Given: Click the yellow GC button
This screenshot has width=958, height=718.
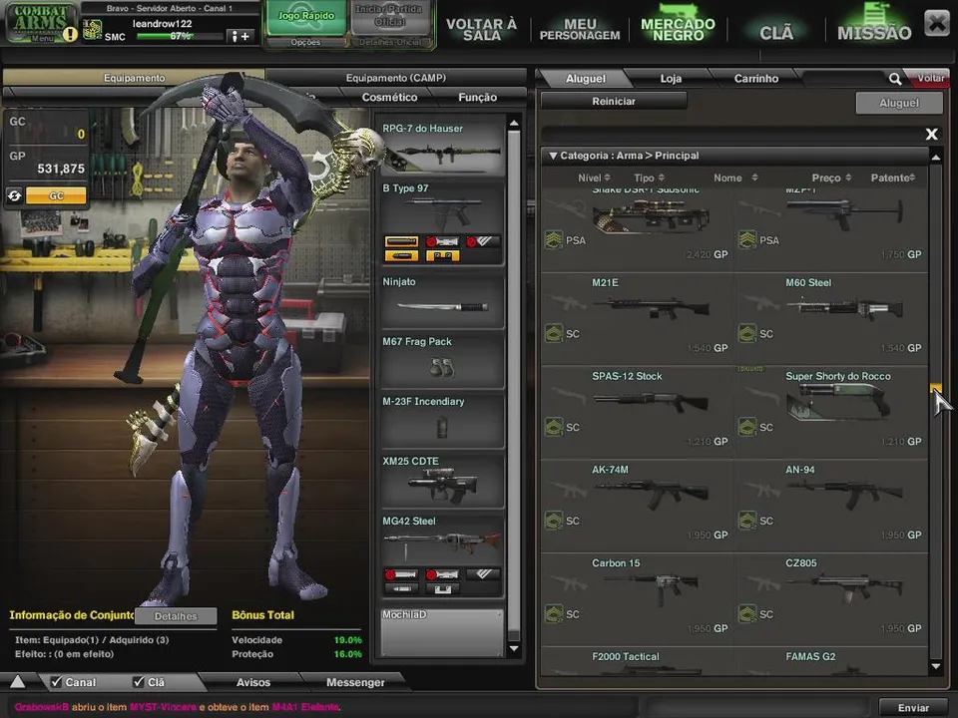Looking at the screenshot, I should click(56, 196).
